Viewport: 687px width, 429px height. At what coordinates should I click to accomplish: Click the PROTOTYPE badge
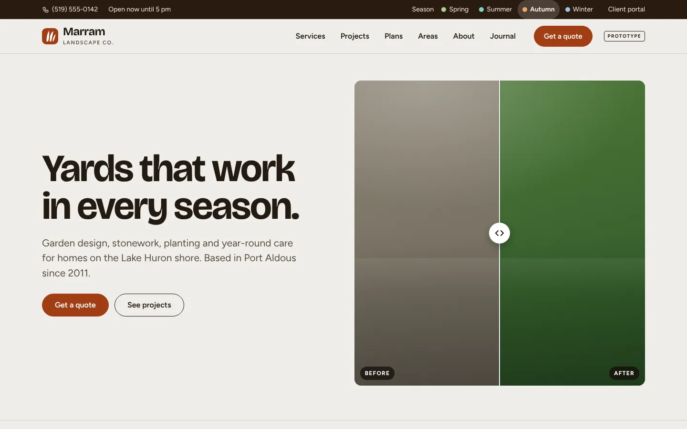tap(625, 36)
